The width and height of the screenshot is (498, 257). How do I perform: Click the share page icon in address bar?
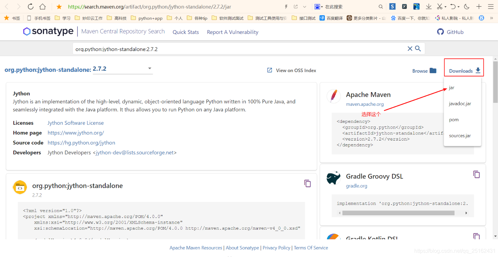point(296,7)
